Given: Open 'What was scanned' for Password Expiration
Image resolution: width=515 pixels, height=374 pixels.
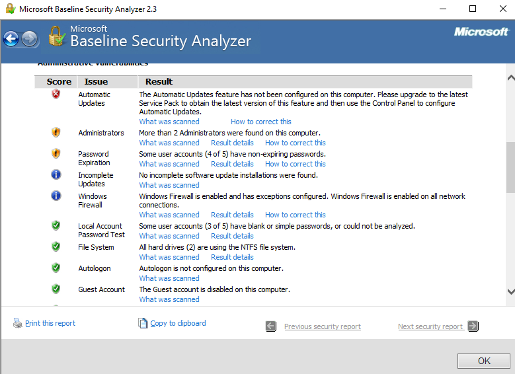Looking at the screenshot, I should click(x=169, y=164).
